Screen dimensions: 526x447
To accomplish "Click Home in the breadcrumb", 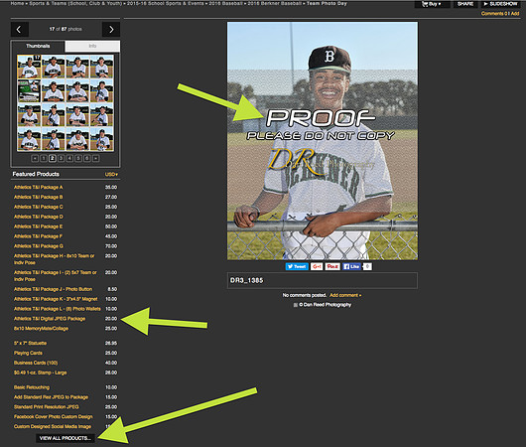I will [x=17, y=3].
